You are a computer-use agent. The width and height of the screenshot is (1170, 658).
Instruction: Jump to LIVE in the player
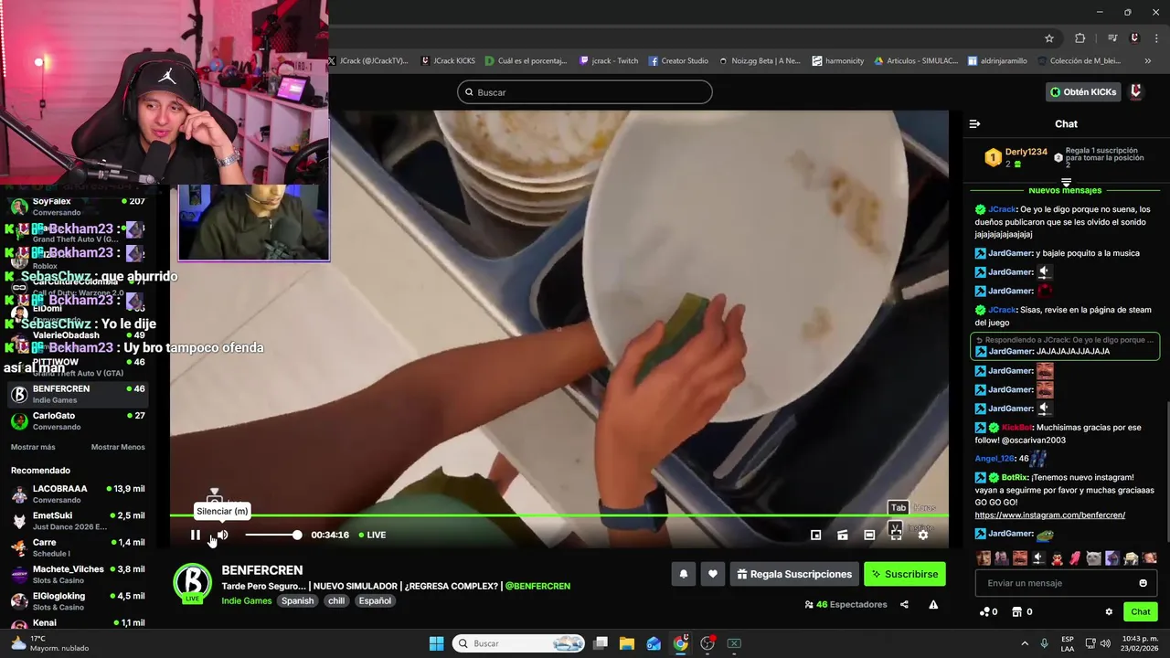pyautogui.click(x=372, y=535)
